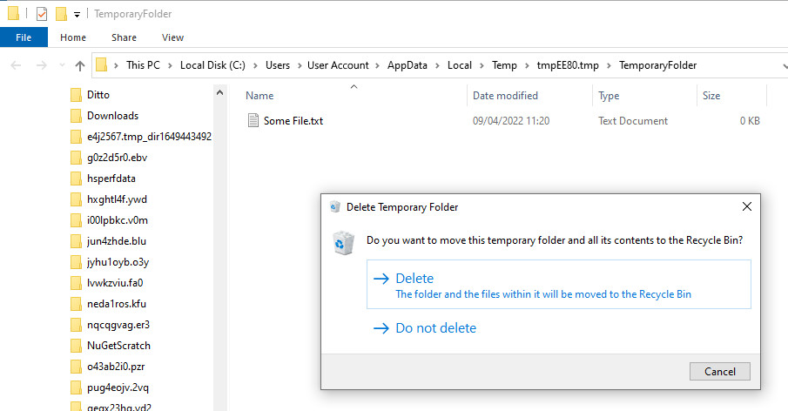Sort files by Date modified column
Image resolution: width=788 pixels, height=411 pixels.
coord(505,96)
